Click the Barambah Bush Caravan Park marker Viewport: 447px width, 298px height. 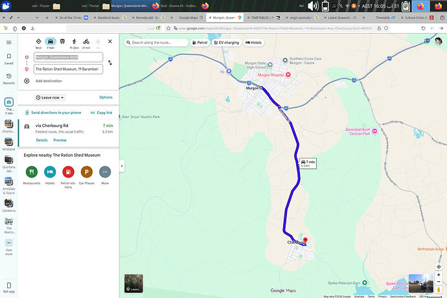375,131
